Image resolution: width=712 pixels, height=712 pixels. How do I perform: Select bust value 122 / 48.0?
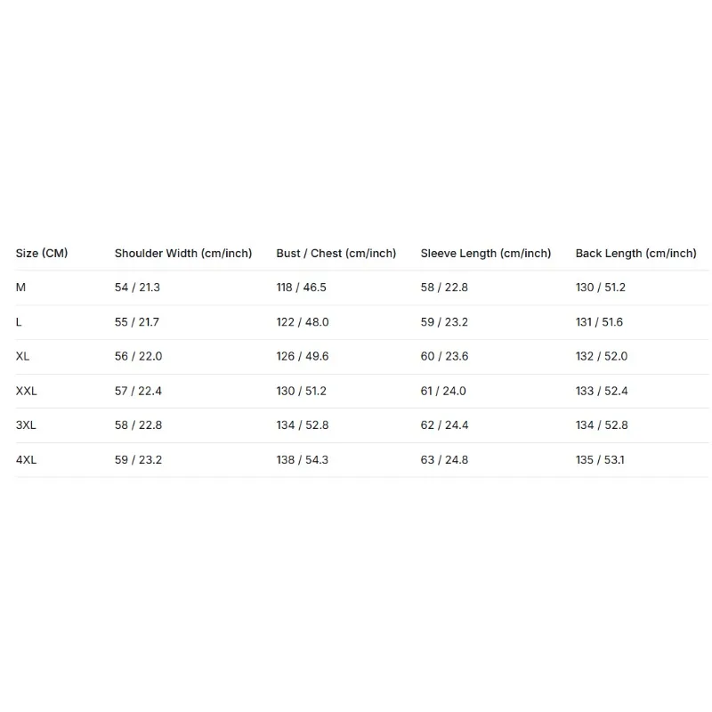[303, 322]
